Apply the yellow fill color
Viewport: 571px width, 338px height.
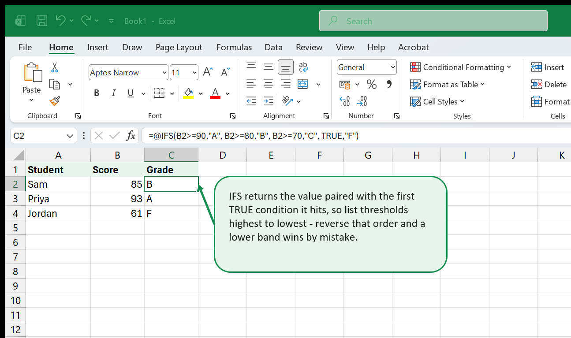click(188, 93)
